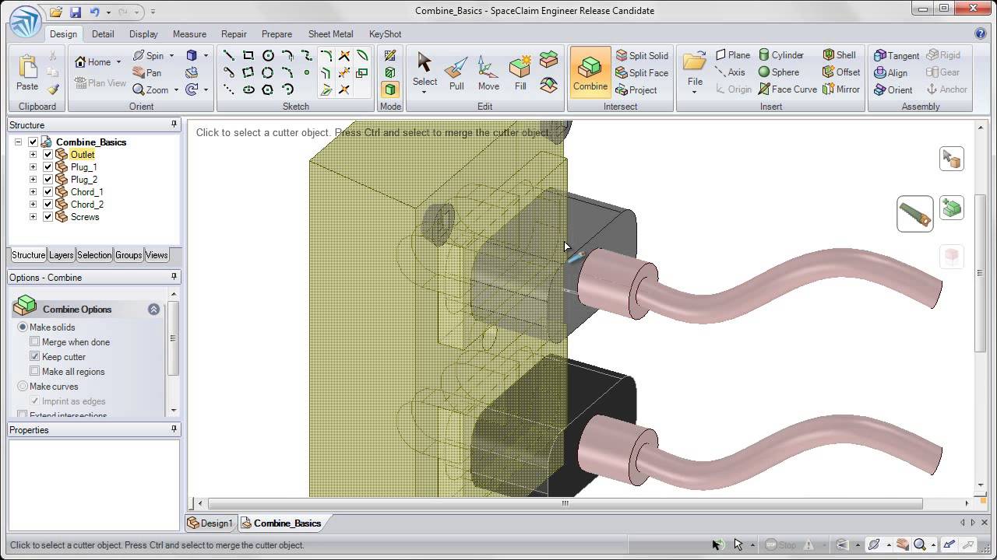Apply the Shell tool

pos(840,55)
